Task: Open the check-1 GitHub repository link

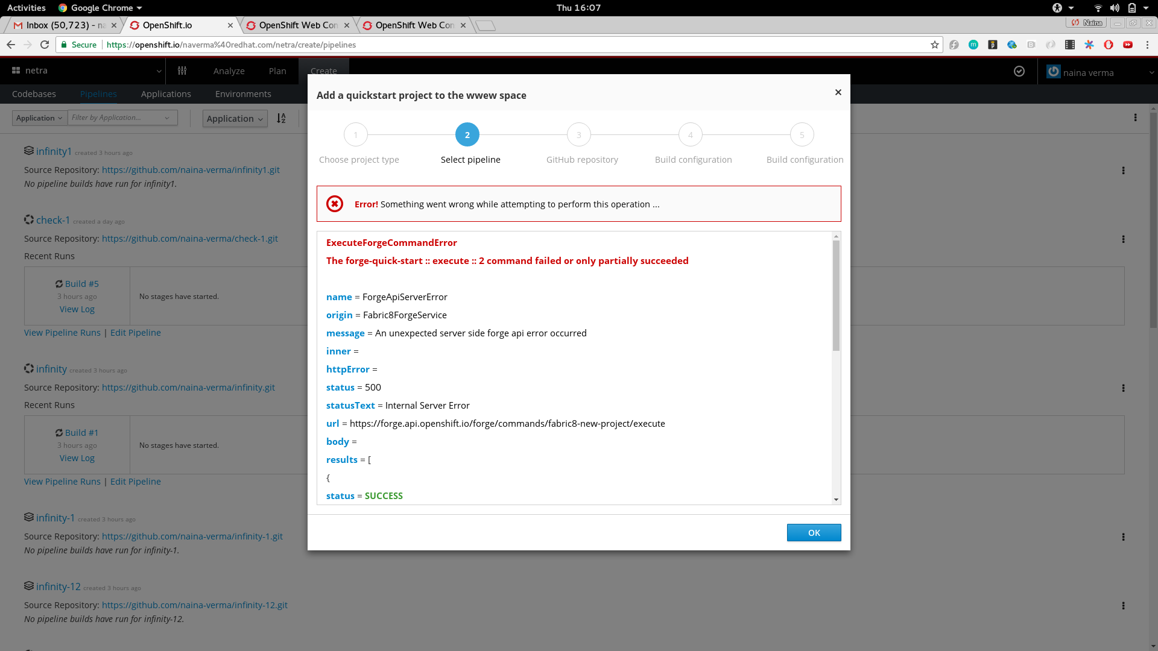Action: [190, 238]
